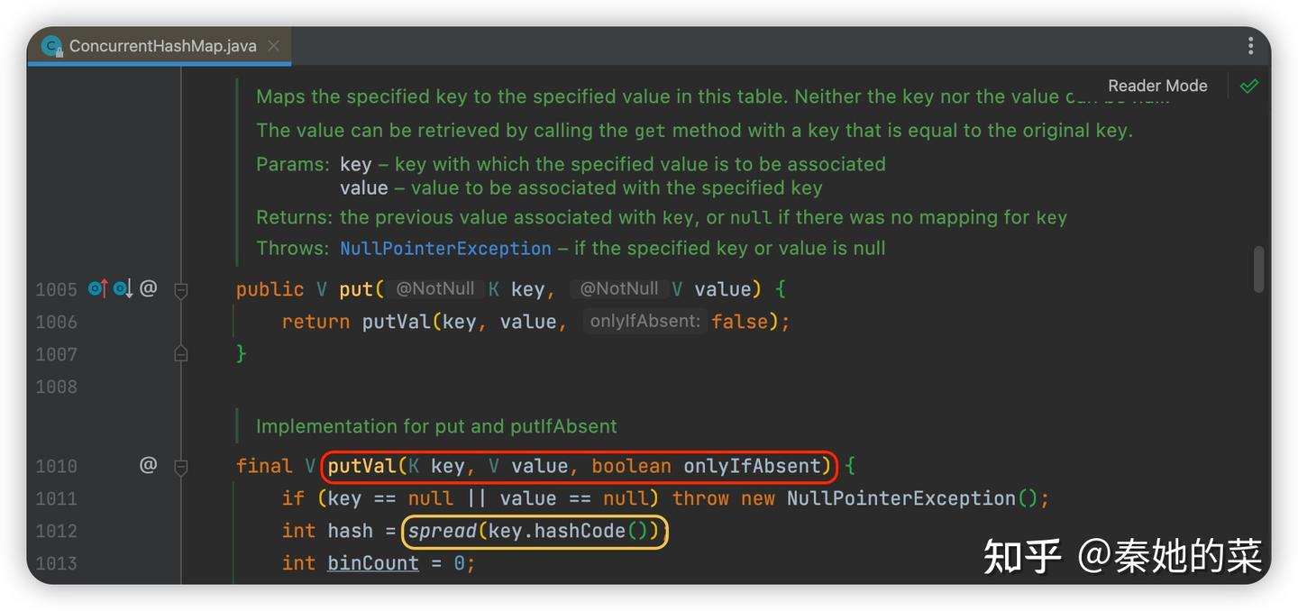Open the NullPointerException link in Throws doc
The width and height of the screenshot is (1298, 611).
click(x=445, y=249)
